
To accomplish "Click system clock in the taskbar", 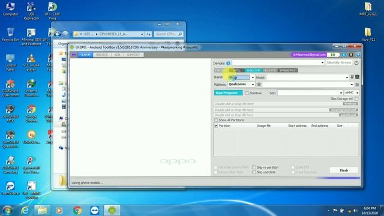I will [370, 211].
